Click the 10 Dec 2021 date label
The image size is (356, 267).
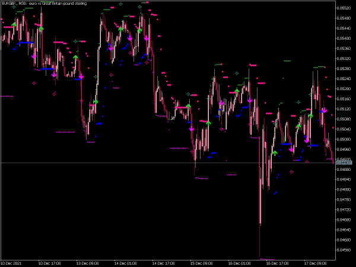11,263
